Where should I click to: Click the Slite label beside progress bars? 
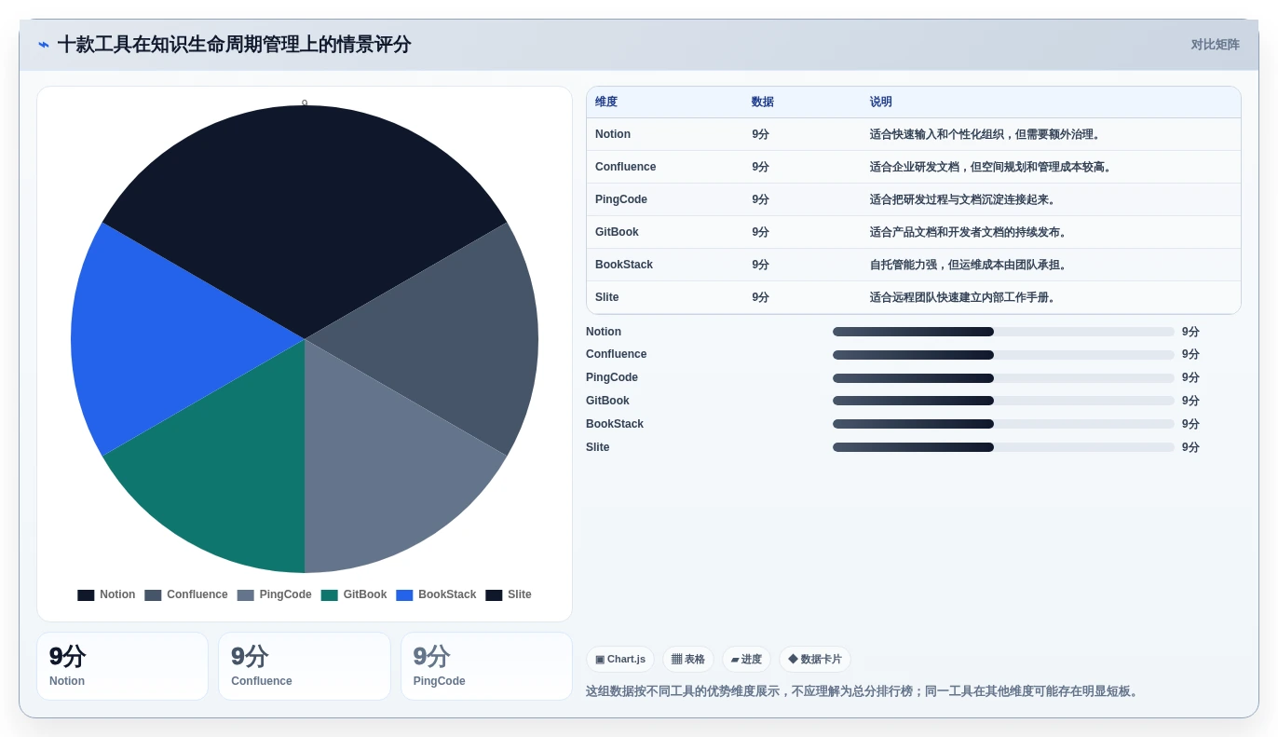coord(598,447)
